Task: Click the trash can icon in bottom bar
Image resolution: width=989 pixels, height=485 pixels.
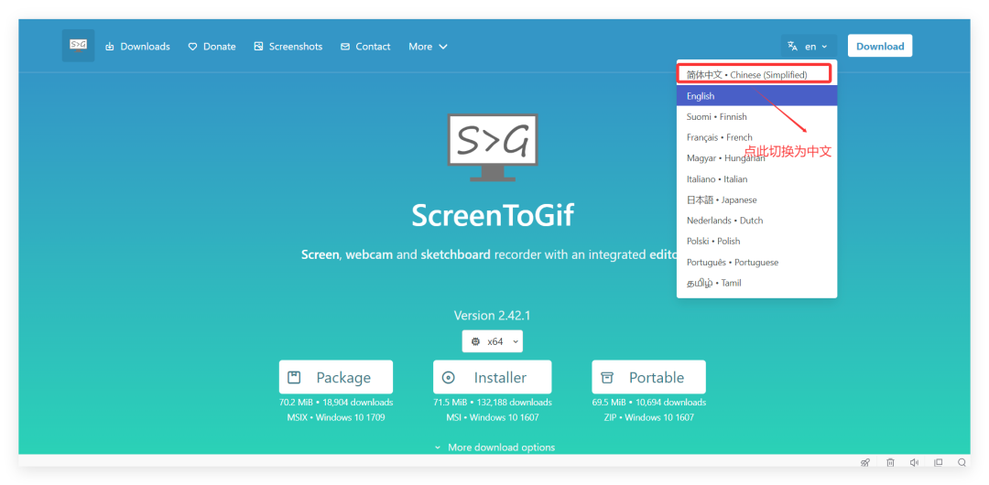Action: [890, 462]
